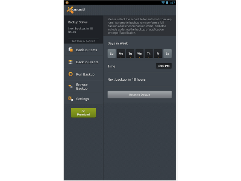Tap the Wi-Fi status icon
The image size is (241, 181).
coord(163,3)
